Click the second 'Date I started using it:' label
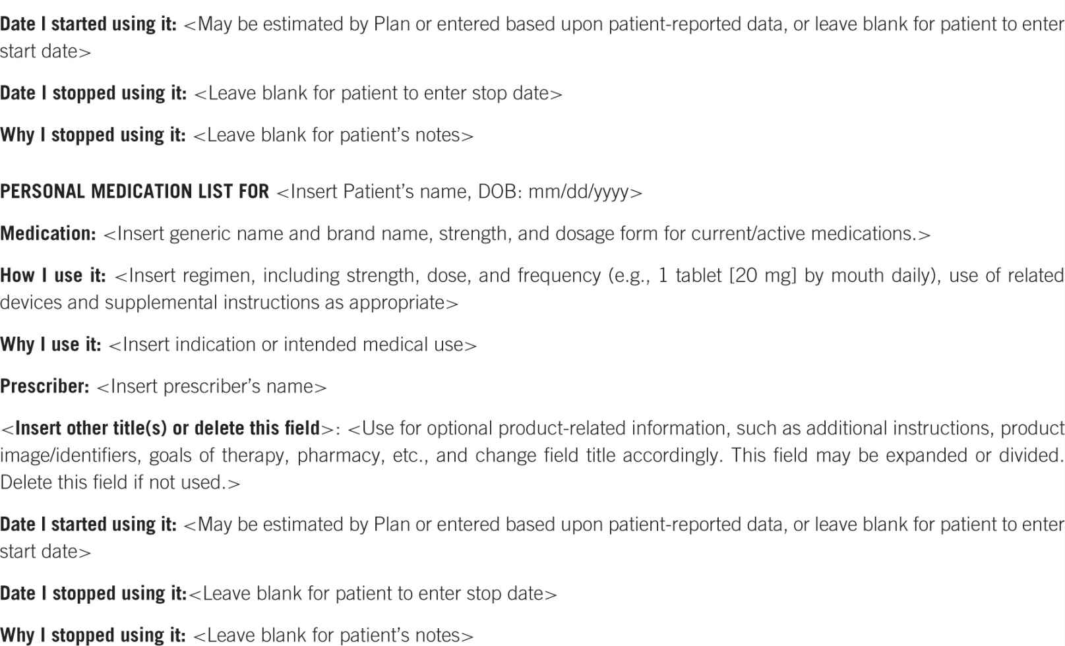 click(88, 525)
